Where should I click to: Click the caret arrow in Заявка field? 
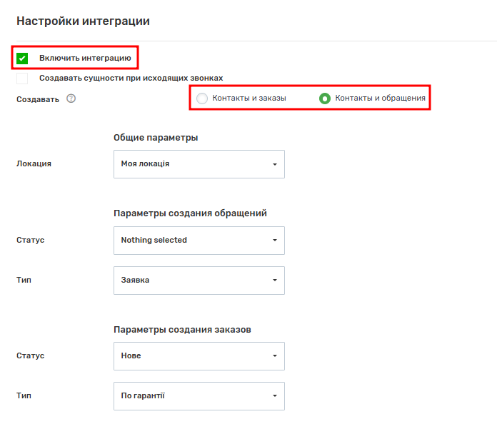click(x=274, y=281)
